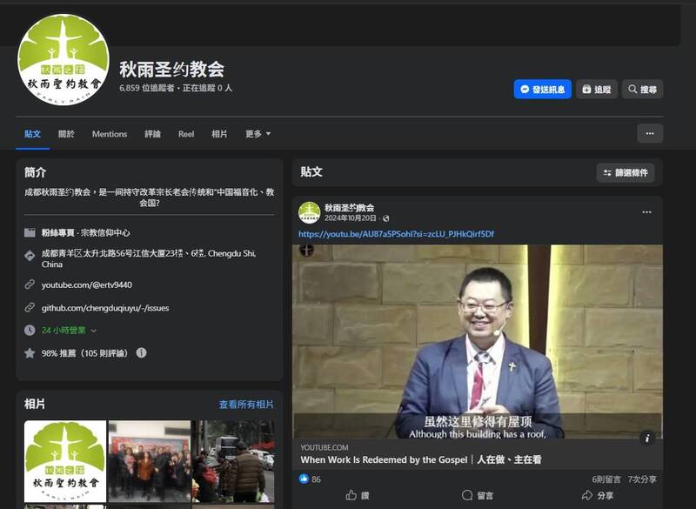Toggle follow (追蹤) for this page
The width and height of the screenshot is (696, 509).
pyautogui.click(x=597, y=89)
